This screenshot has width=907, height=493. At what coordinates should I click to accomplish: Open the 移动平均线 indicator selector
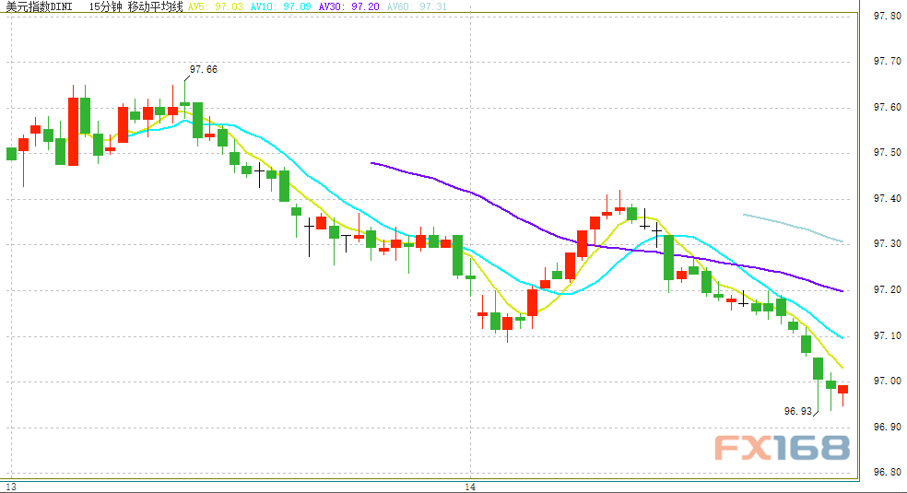click(156, 6)
